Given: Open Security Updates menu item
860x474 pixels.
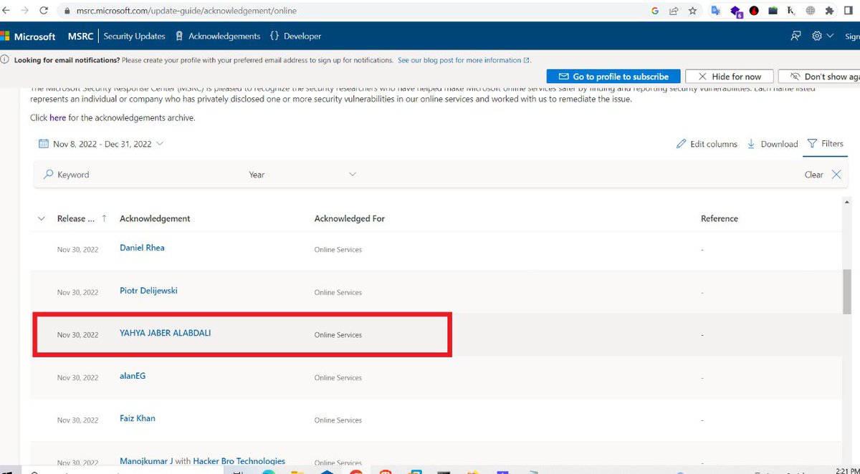Looking at the screenshot, I should (134, 36).
